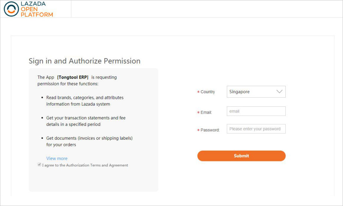The width and height of the screenshot is (343, 206).
Task: Focus the Password input field
Action: pyautogui.click(x=256, y=129)
